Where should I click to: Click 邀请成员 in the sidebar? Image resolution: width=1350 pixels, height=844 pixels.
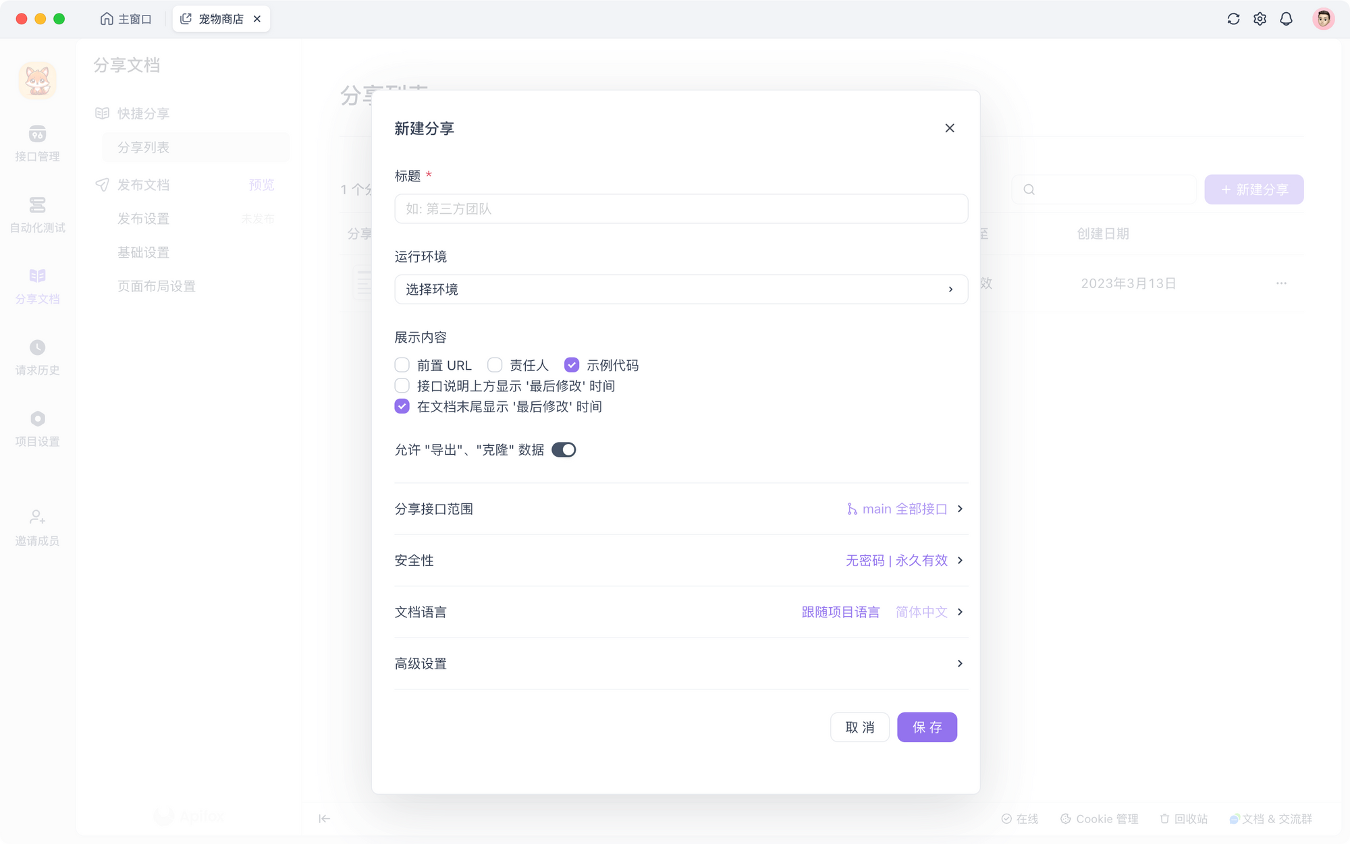point(37,528)
